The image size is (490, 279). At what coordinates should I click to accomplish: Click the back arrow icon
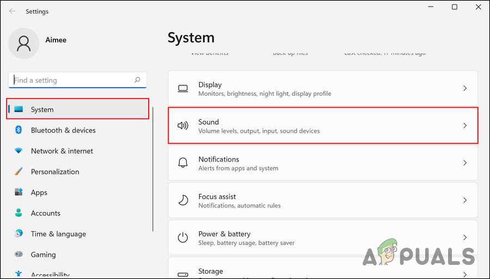(x=12, y=11)
